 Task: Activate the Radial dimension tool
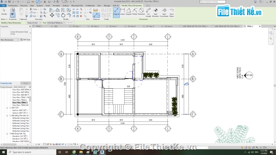coord(135,12)
